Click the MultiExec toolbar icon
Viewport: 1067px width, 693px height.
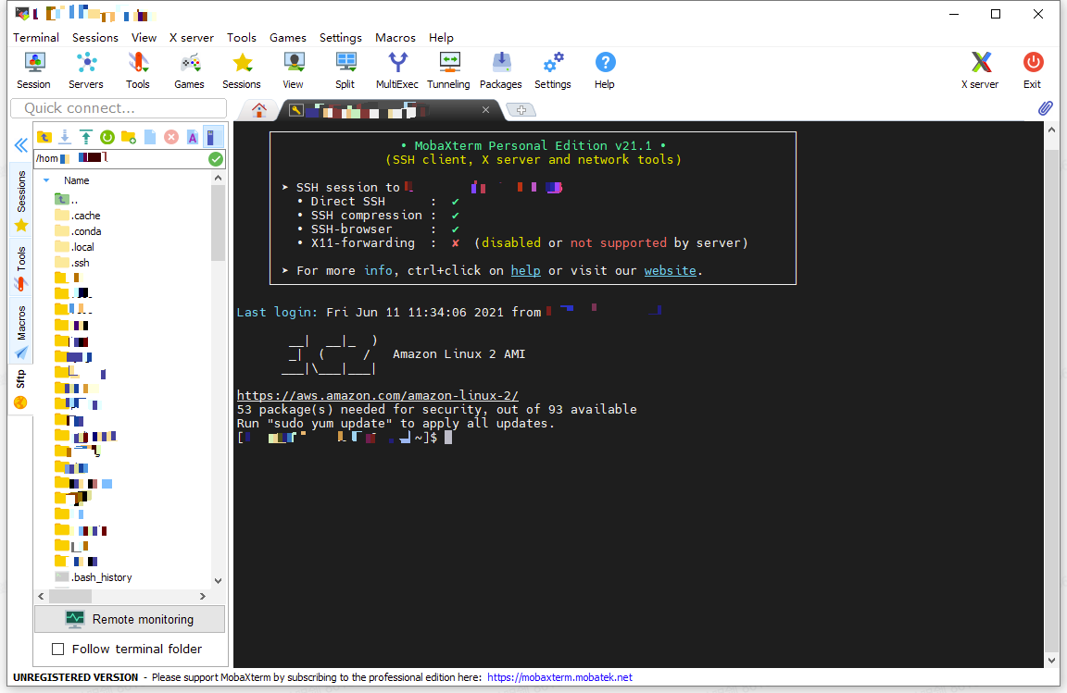(x=396, y=70)
